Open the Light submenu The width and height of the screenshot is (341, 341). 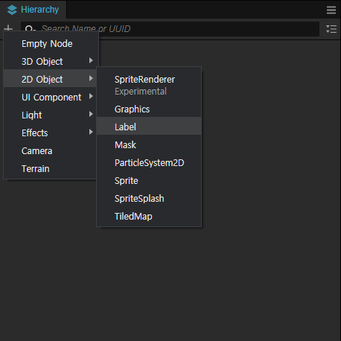tap(51, 115)
